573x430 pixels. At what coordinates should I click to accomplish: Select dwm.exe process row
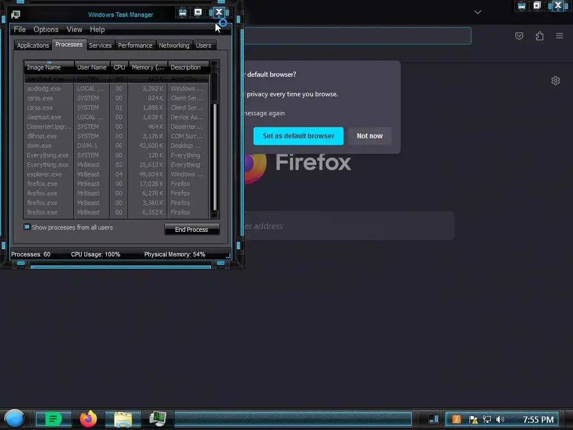pos(116,146)
